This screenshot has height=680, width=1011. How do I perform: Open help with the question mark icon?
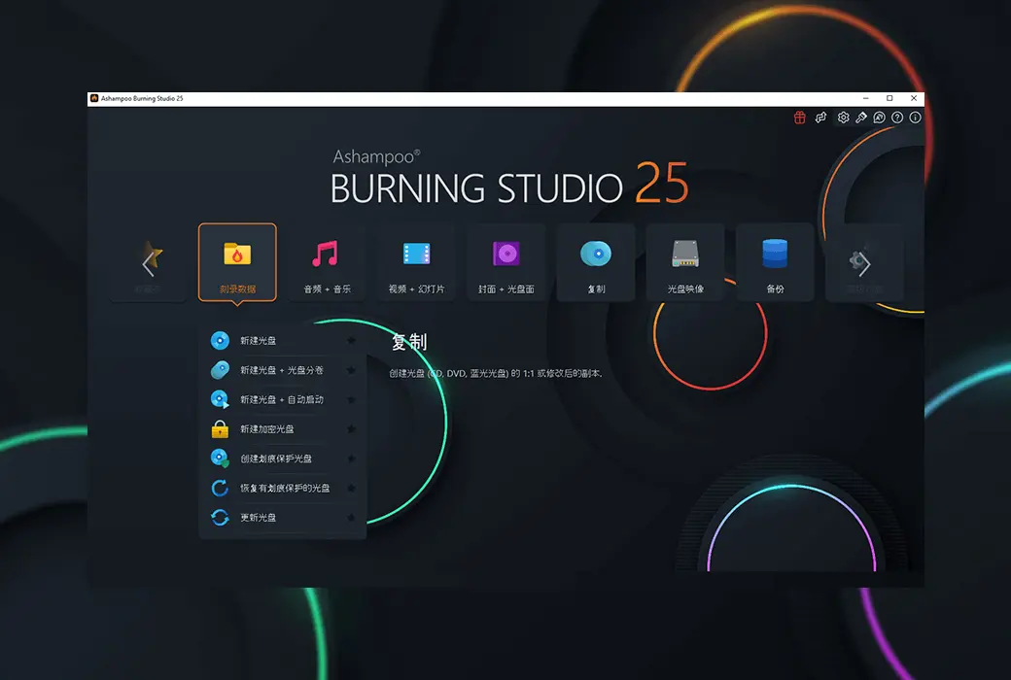pos(897,118)
